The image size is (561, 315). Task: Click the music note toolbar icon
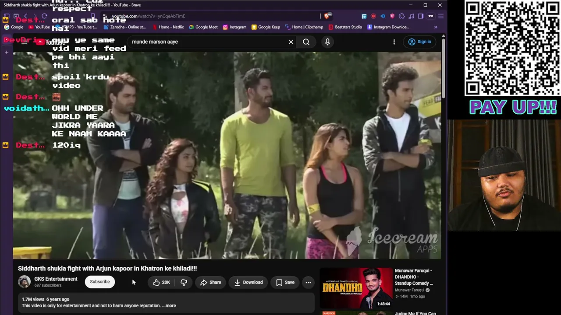pyautogui.click(x=412, y=16)
